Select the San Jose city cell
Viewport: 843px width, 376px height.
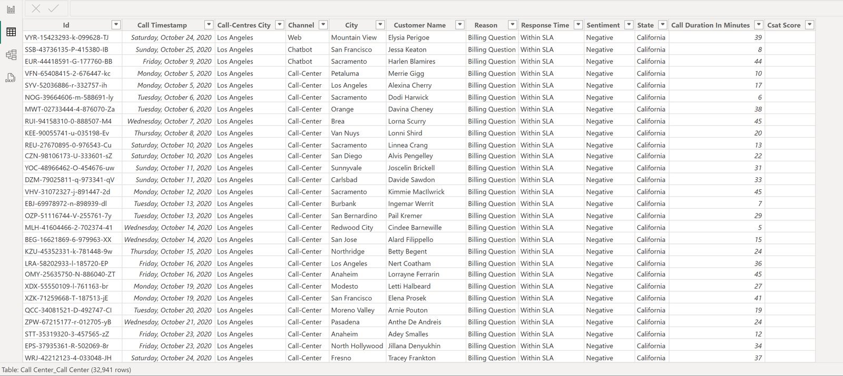point(344,240)
